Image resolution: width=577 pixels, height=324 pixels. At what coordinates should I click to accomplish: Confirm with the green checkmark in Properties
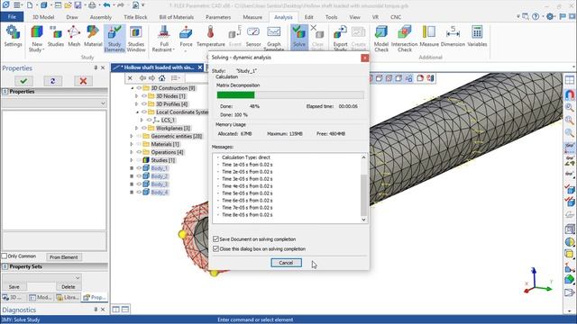pos(23,81)
